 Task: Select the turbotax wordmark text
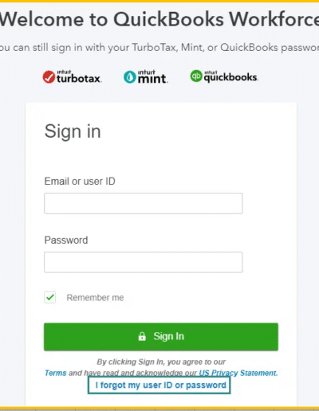(78, 79)
